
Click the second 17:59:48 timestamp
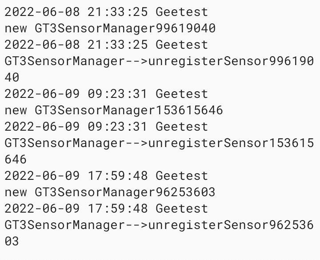pos(116,209)
